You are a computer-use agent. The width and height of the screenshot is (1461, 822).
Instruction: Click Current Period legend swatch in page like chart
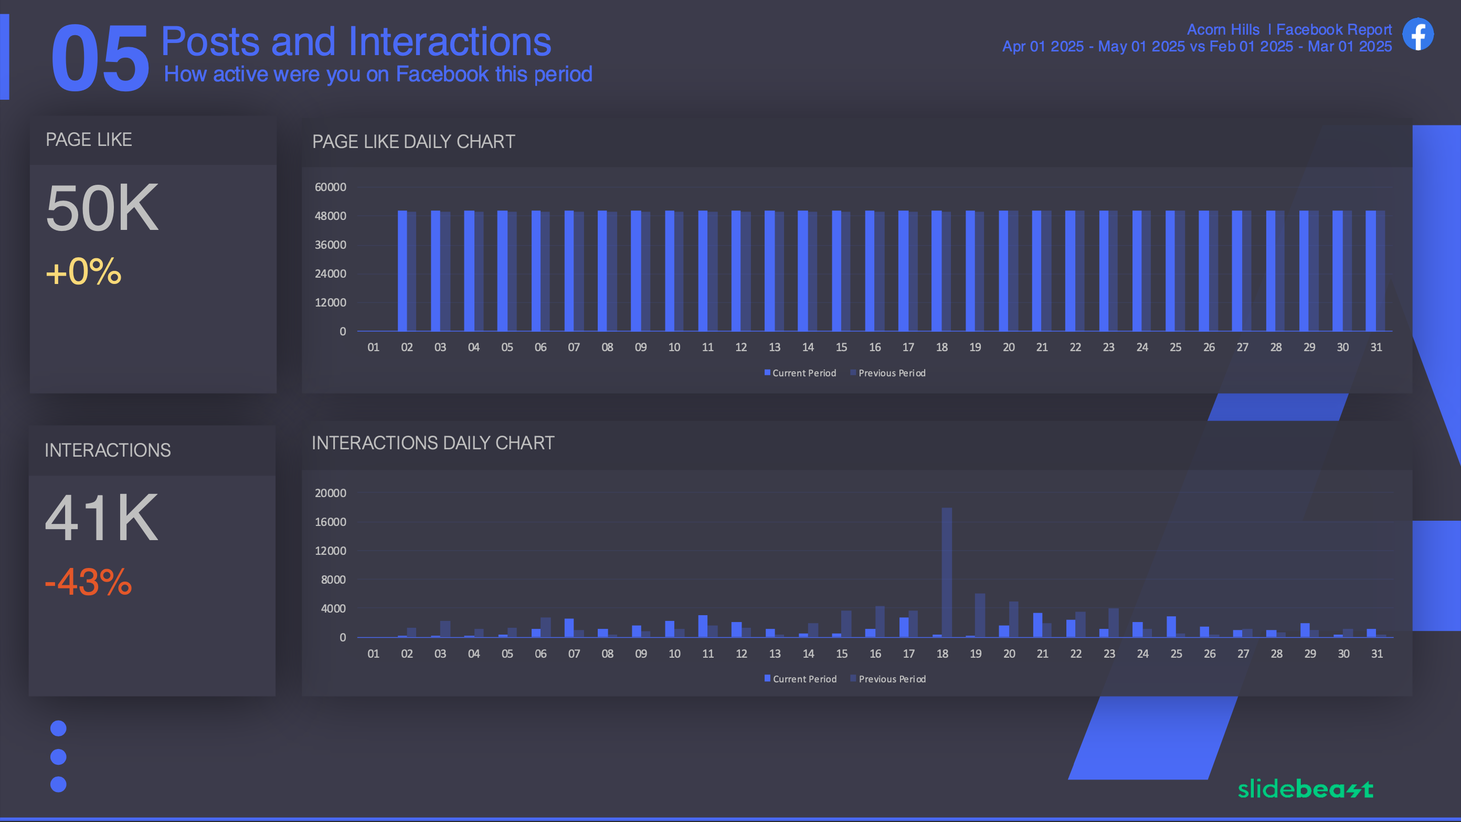point(767,373)
